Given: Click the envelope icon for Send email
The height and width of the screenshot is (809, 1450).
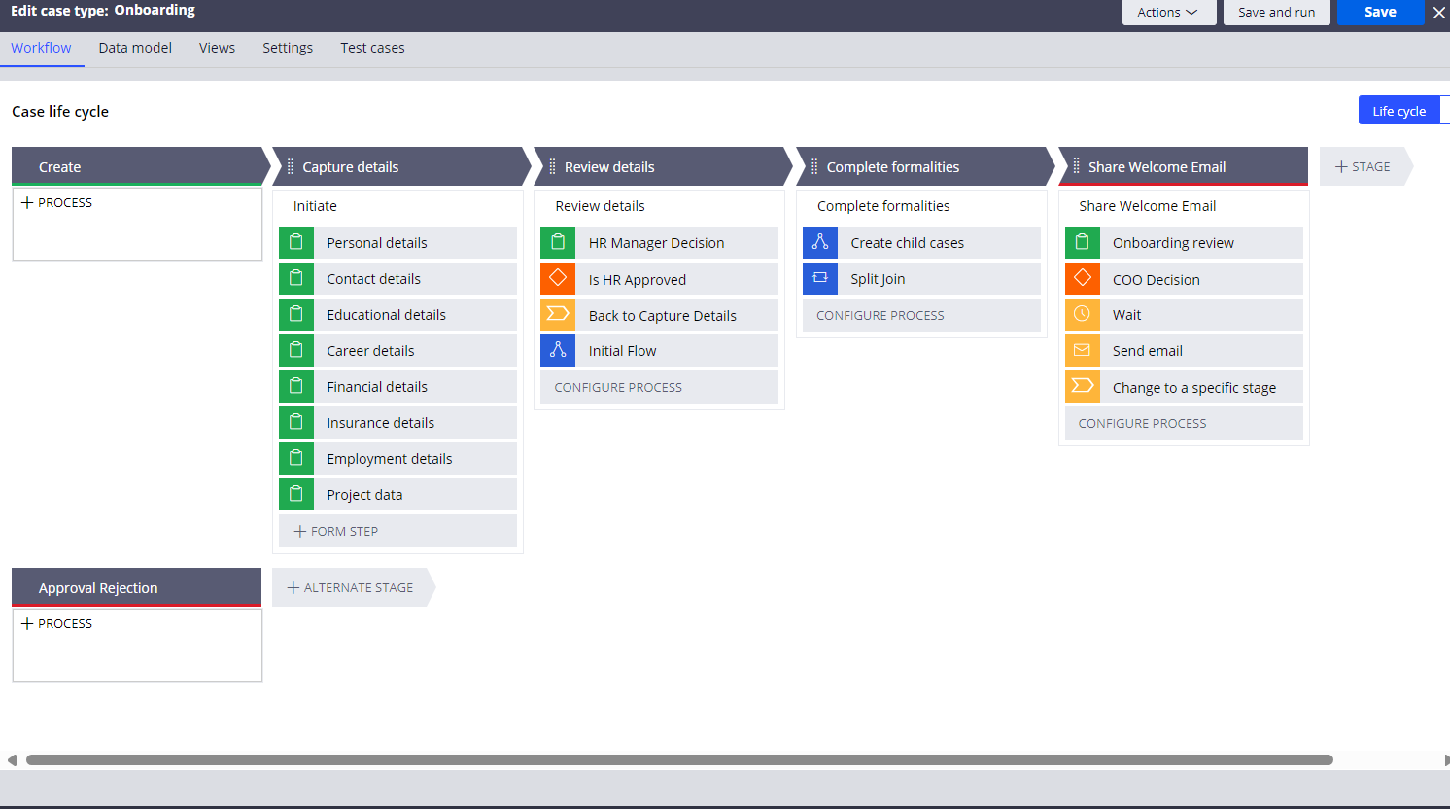Looking at the screenshot, I should click(x=1082, y=351).
